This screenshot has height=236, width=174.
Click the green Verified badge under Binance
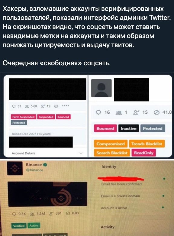(x=19, y=226)
